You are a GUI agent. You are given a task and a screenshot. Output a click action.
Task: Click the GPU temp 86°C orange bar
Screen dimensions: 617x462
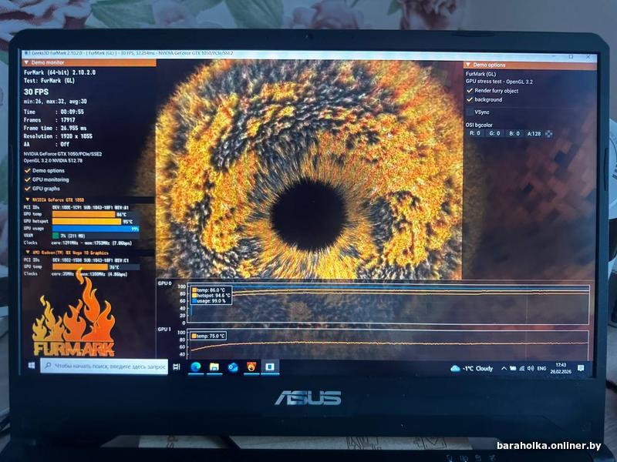coord(84,215)
